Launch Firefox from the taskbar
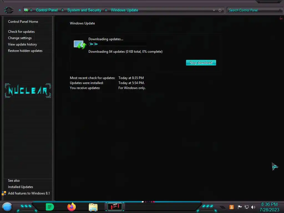The height and width of the screenshot is (213, 284). click(72, 207)
